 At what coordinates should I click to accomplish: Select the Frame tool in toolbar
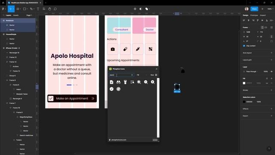pos(18,9)
